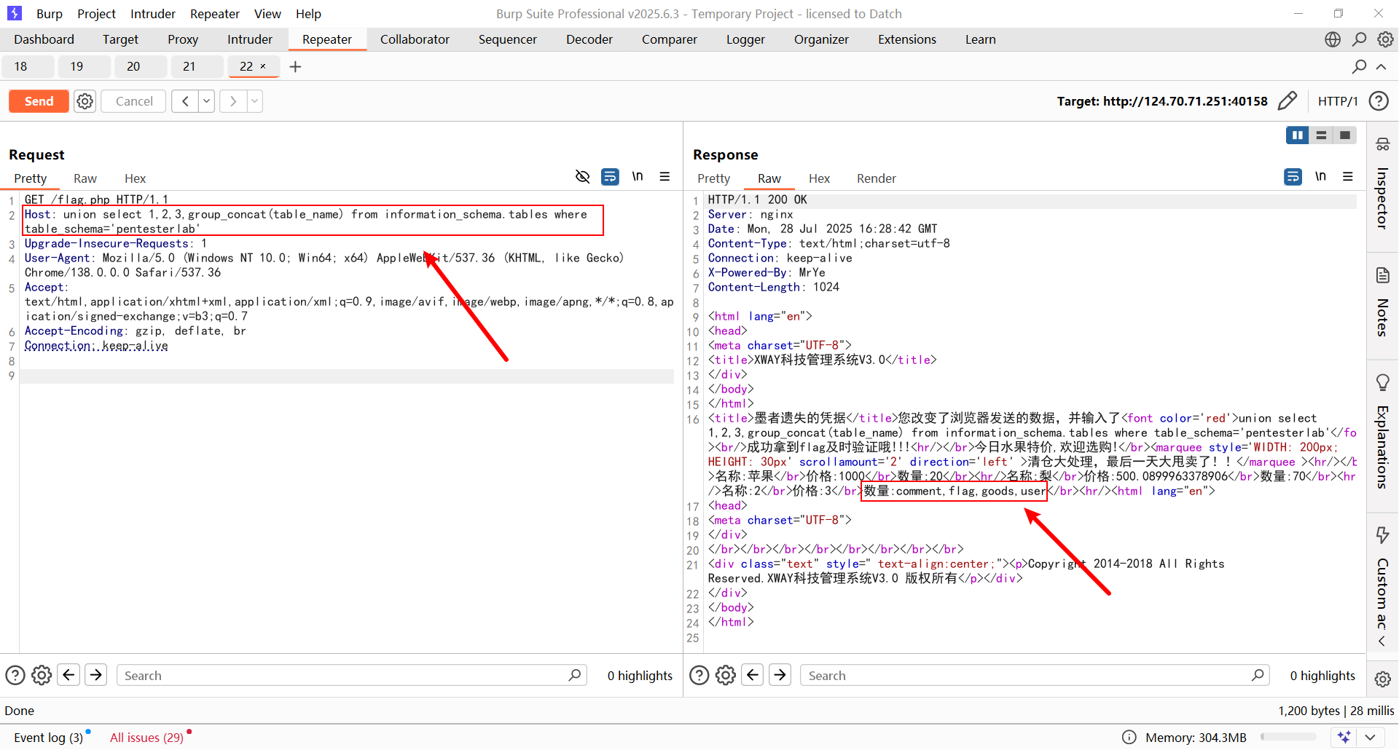
Task: Open Response search settings gear
Action: coord(726,675)
